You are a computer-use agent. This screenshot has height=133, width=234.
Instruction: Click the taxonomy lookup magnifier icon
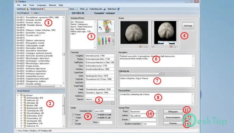(x=113, y=103)
